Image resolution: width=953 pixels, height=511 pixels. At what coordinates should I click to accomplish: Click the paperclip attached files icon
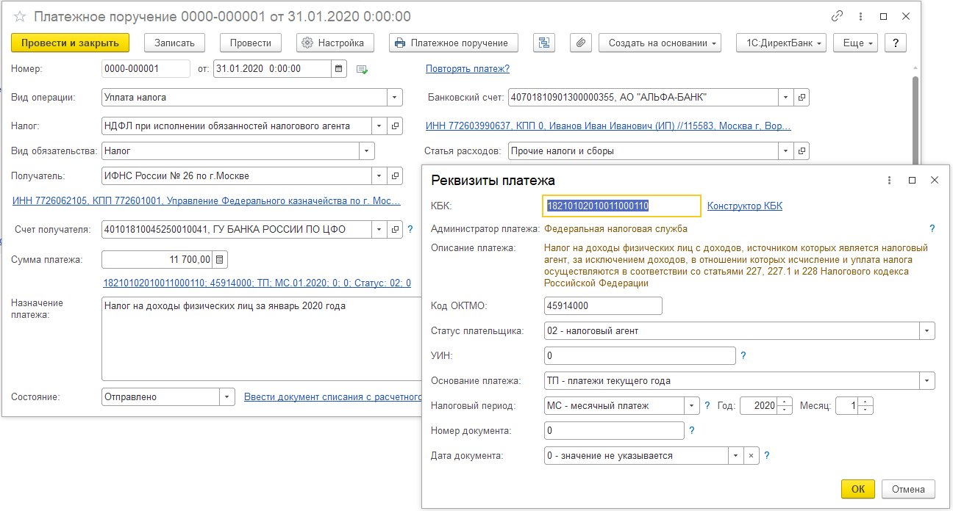coord(580,43)
